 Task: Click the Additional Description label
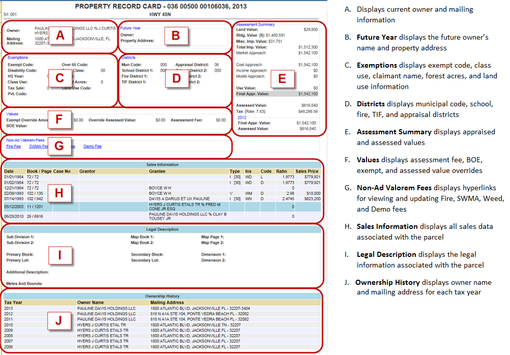click(x=27, y=272)
